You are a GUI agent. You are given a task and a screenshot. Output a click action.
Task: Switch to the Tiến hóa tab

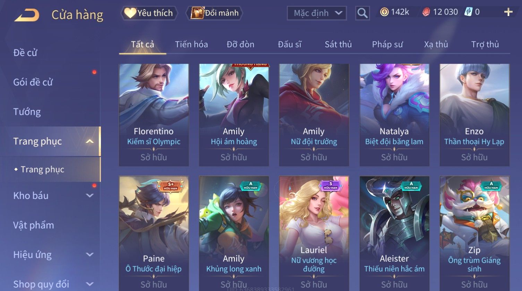(x=191, y=44)
